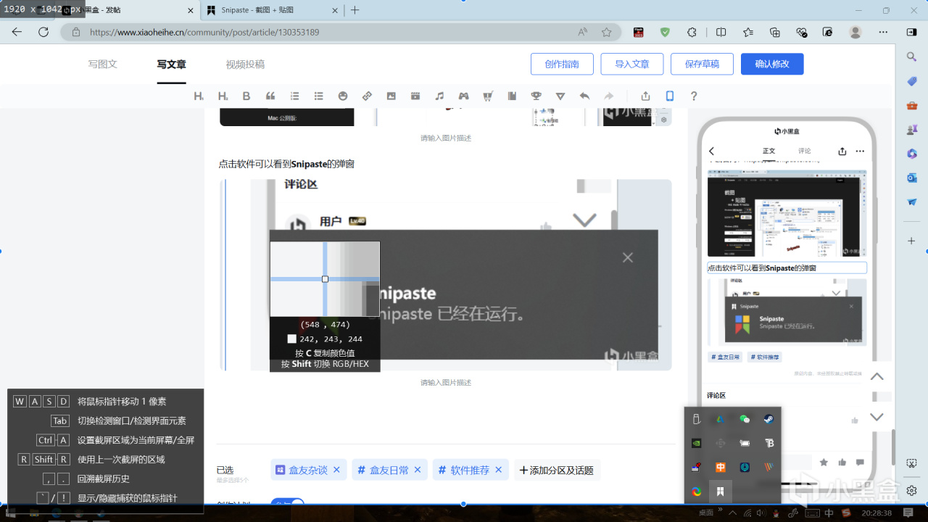Remove the 盒友杂谈 topic tag
The image size is (928, 522).
(x=336, y=470)
